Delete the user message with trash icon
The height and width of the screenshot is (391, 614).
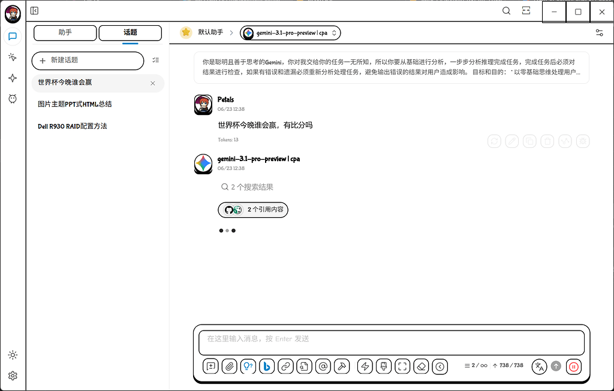tap(547, 141)
